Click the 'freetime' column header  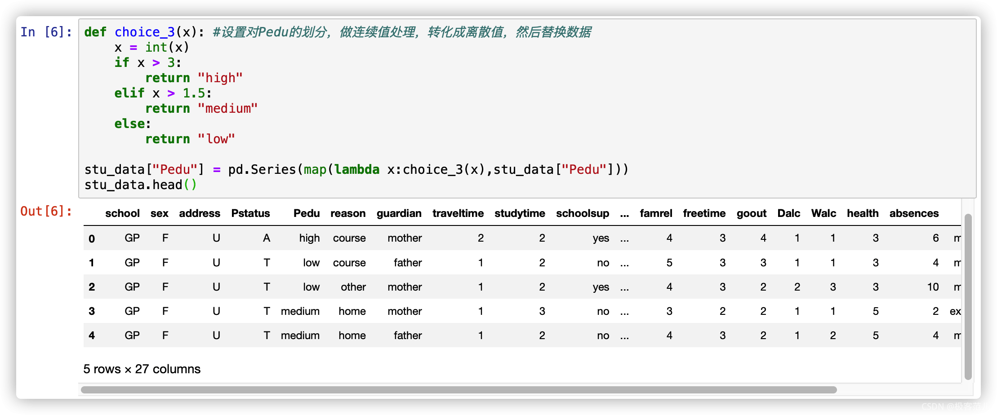tap(704, 213)
